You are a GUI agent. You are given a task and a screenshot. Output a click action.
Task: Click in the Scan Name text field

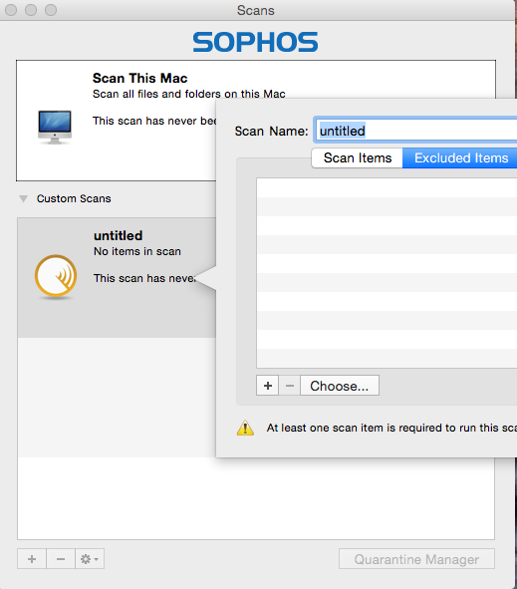point(416,131)
